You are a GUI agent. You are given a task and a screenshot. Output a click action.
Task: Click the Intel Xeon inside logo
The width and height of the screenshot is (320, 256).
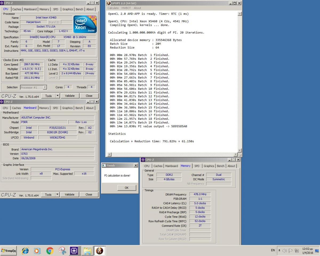[x=85, y=24]
